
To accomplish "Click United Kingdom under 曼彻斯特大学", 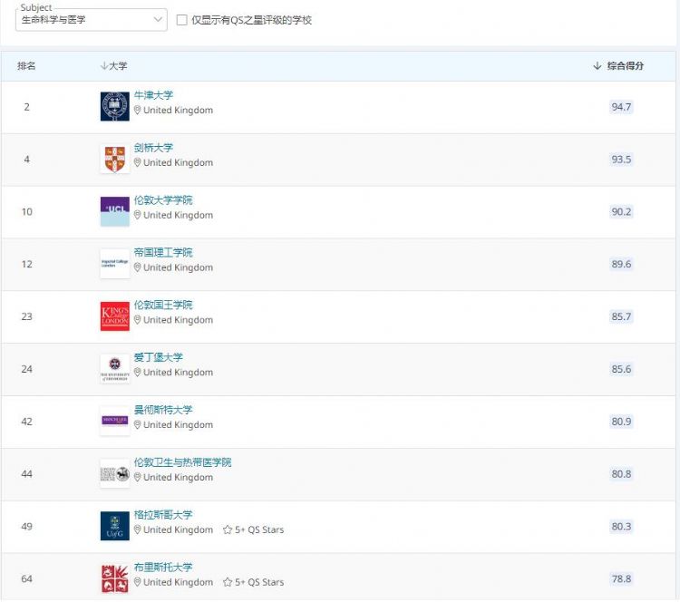I will (179, 425).
